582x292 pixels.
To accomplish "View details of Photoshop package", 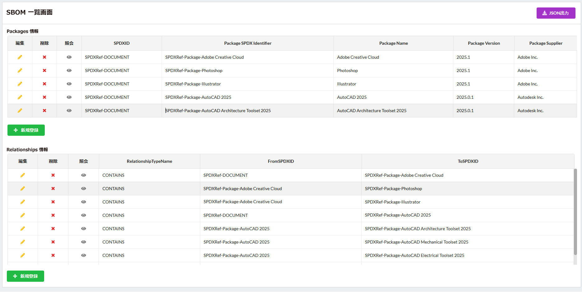I will click(x=69, y=71).
